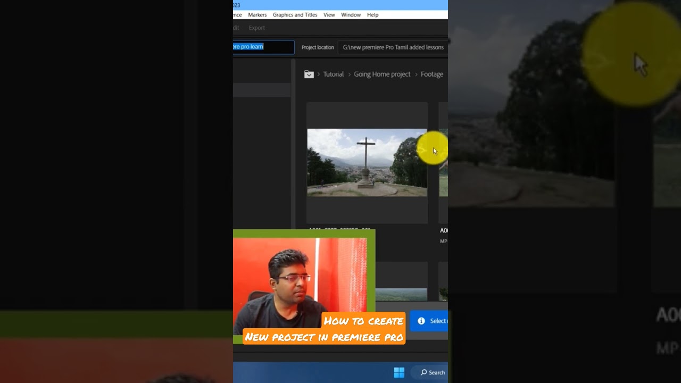Click the Project location path field
The width and height of the screenshot is (681, 383).
click(x=393, y=47)
